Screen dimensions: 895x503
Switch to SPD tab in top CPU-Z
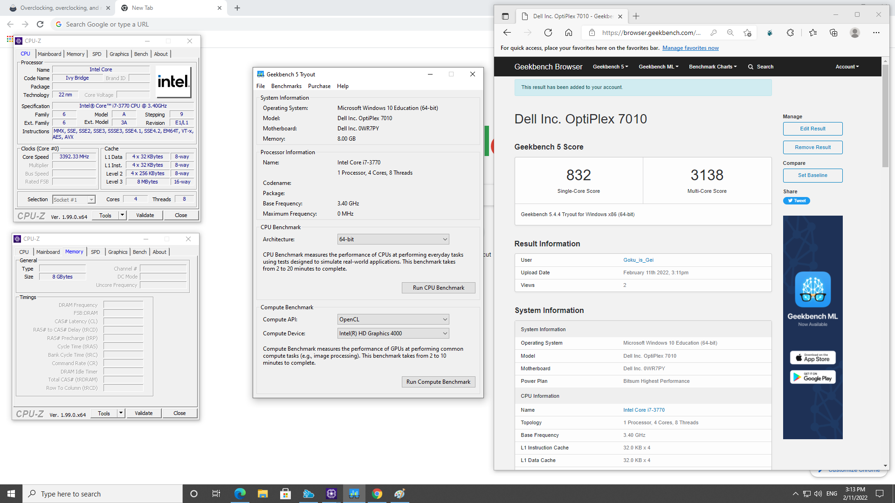[96, 54]
